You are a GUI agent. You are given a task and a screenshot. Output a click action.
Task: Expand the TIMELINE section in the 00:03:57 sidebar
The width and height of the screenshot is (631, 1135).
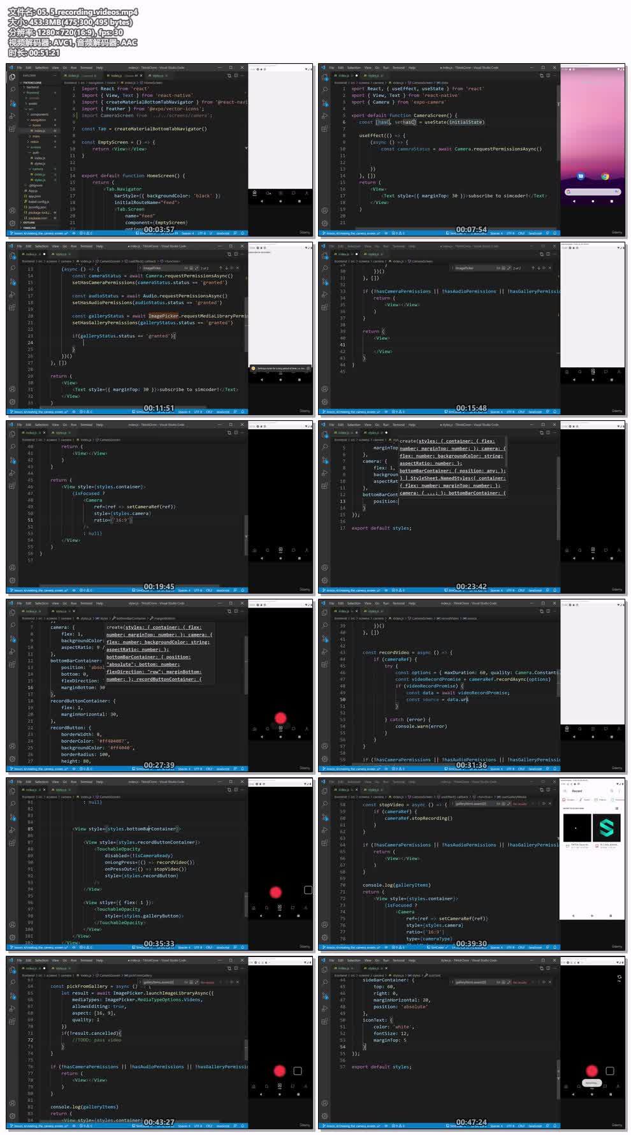(x=29, y=228)
